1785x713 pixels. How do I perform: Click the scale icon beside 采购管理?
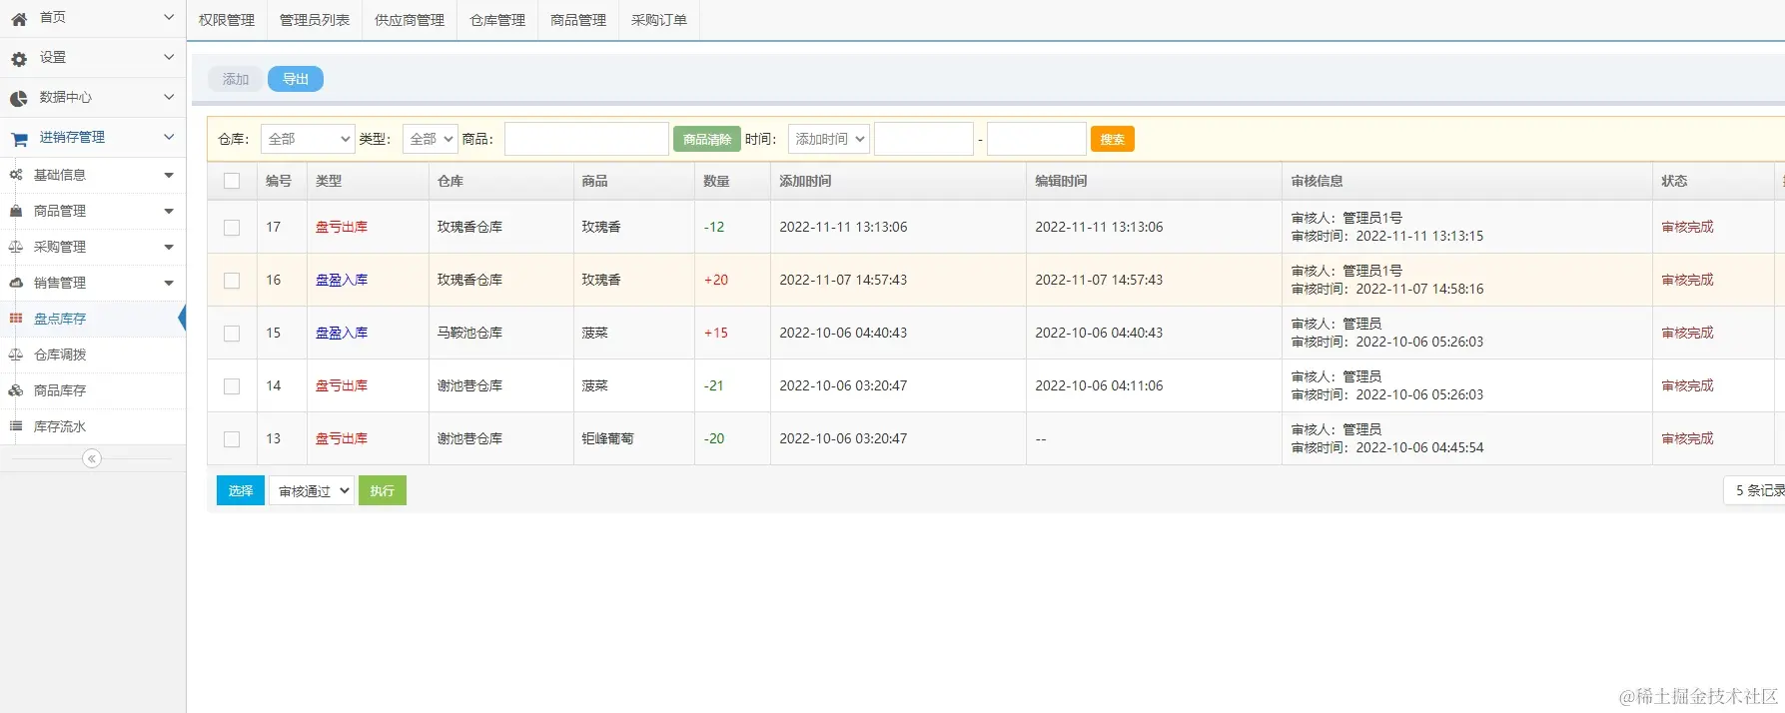(x=16, y=247)
